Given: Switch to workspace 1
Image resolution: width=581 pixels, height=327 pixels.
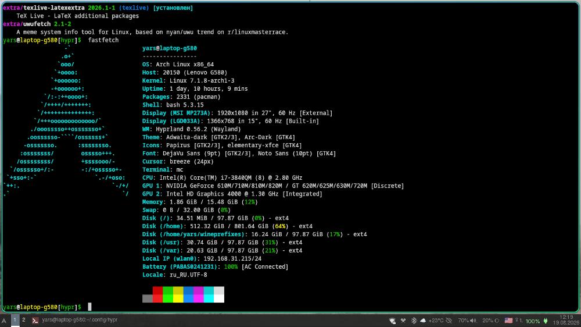Looking at the screenshot, I should [15, 320].
